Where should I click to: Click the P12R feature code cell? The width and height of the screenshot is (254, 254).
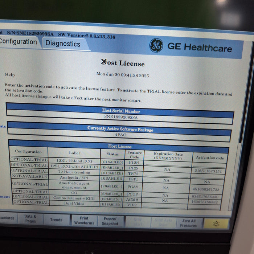click(134, 163)
